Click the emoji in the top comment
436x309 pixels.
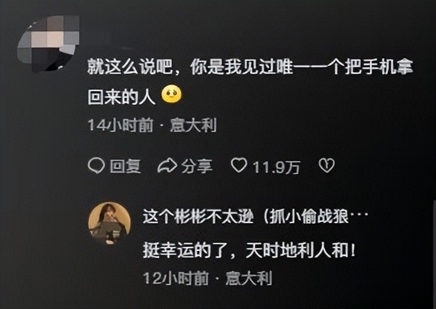[172, 95]
